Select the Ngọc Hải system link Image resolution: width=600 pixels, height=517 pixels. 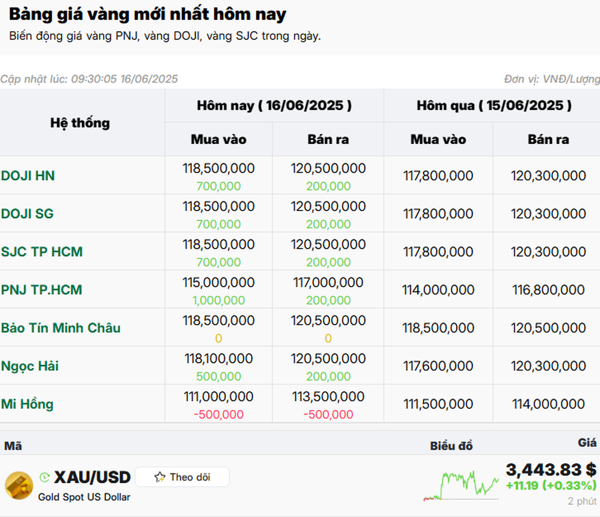pyautogui.click(x=30, y=366)
